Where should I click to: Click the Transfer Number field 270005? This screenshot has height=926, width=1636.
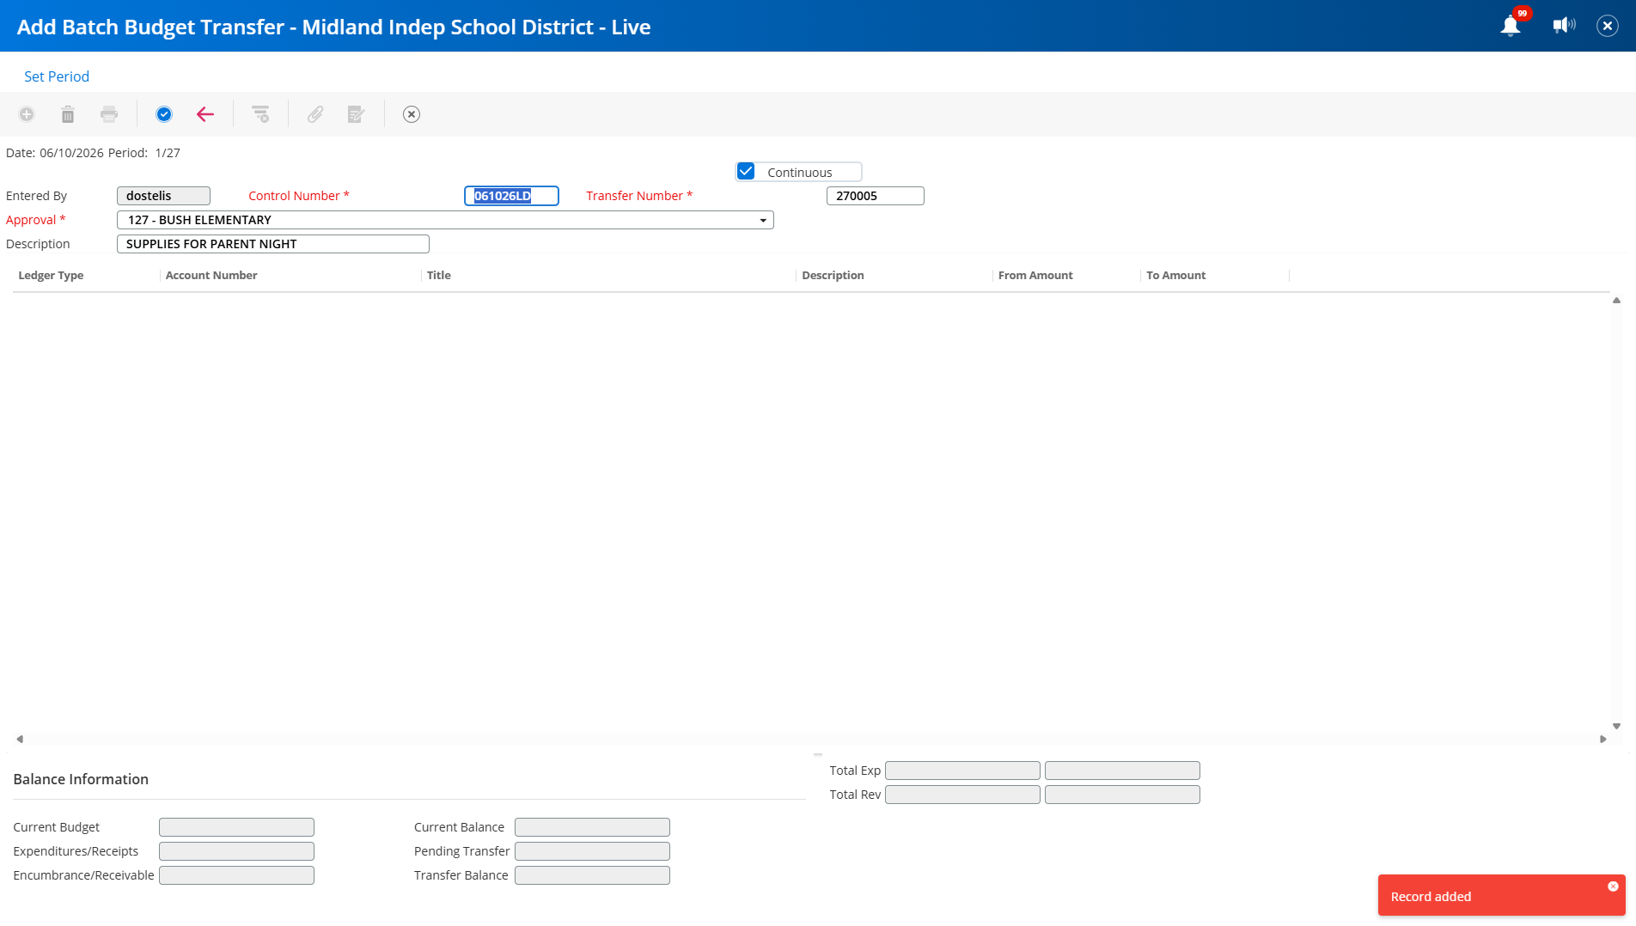click(875, 196)
